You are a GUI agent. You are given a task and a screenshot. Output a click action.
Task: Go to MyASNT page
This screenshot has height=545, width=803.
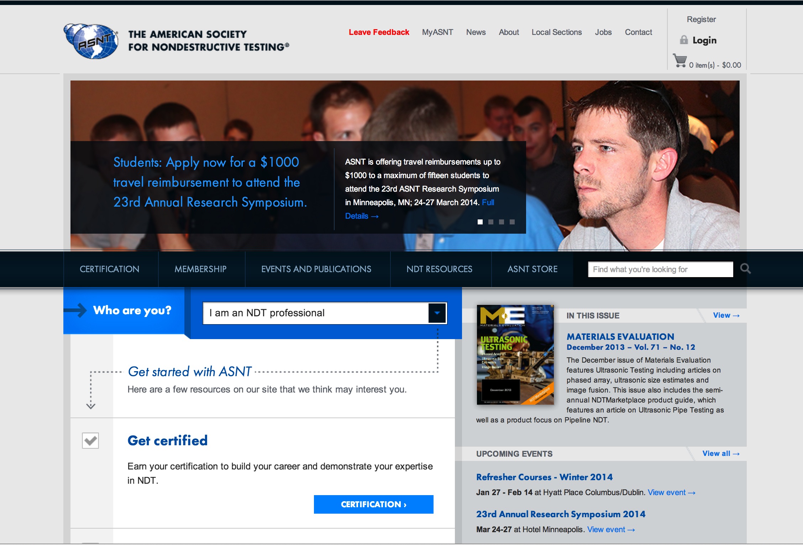pos(437,32)
